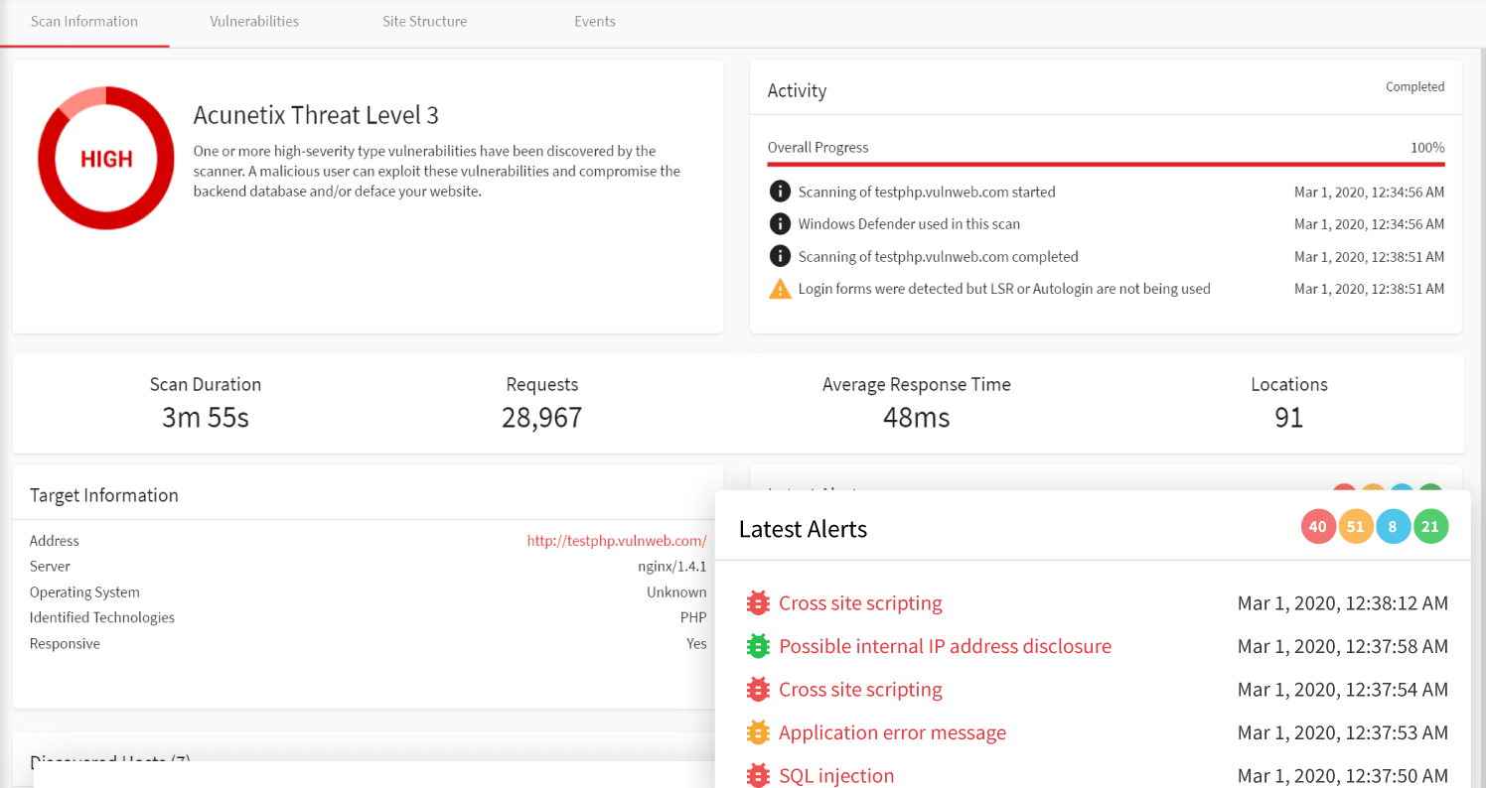Click the bug icon next to SQL injection
The image size is (1486, 788).
point(757,775)
